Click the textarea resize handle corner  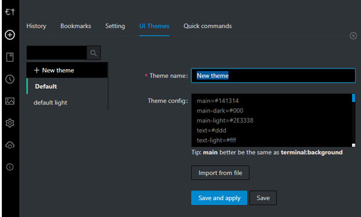(x=354, y=145)
